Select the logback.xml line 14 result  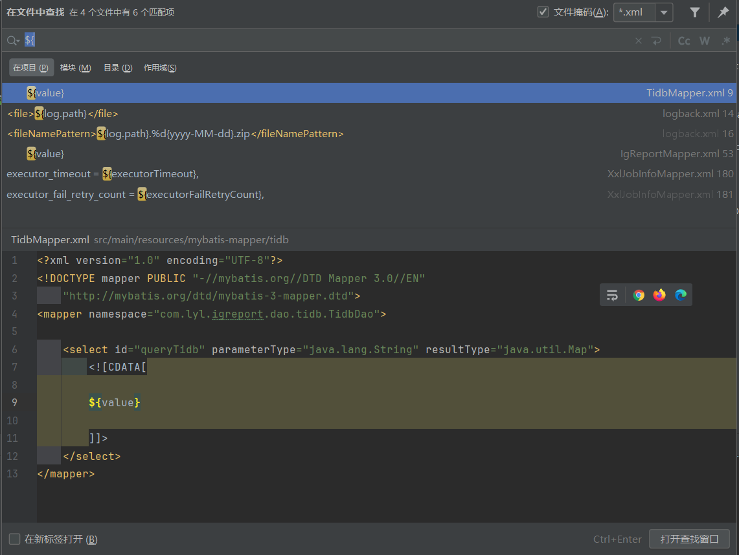coord(369,113)
